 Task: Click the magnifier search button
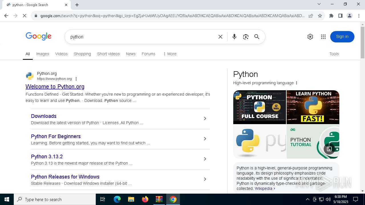[x=257, y=37]
